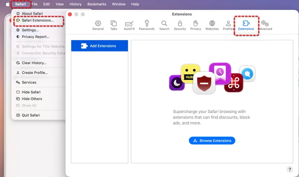299x177 pixels.
Task: Open the Bookmarks menu
Action: [x=97, y=4]
